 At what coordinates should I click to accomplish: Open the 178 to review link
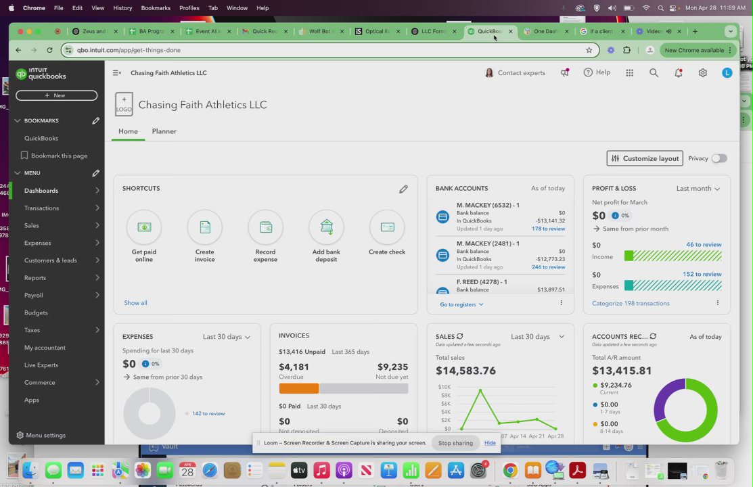(549, 229)
